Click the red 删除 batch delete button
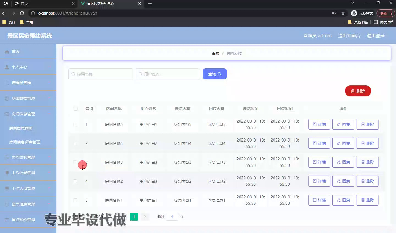Screen dimensions: 396x233 358,91
